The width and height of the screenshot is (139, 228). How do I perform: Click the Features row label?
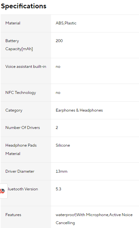coord(13,215)
